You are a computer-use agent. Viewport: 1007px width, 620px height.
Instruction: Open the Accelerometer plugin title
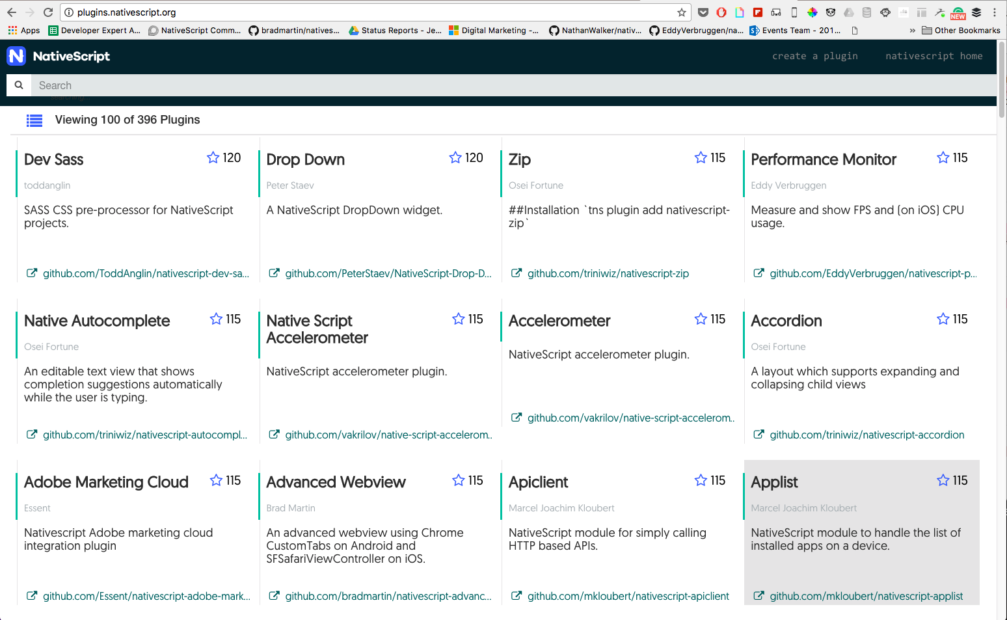click(559, 321)
